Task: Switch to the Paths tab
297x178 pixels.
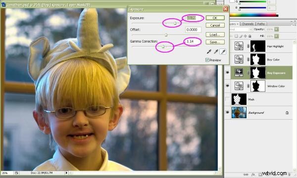Action: point(261,24)
